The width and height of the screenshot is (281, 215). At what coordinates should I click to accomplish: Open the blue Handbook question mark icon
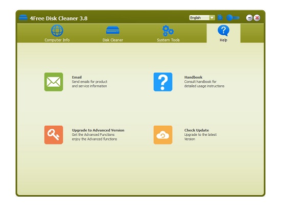(x=162, y=82)
